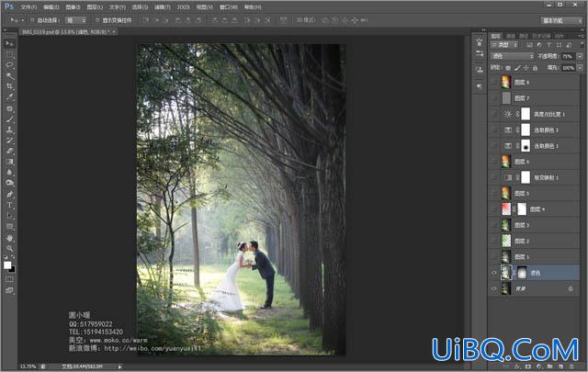Image resolution: width=588 pixels, height=372 pixels.
Task: Select the Crop tool
Action: pyautogui.click(x=10, y=86)
